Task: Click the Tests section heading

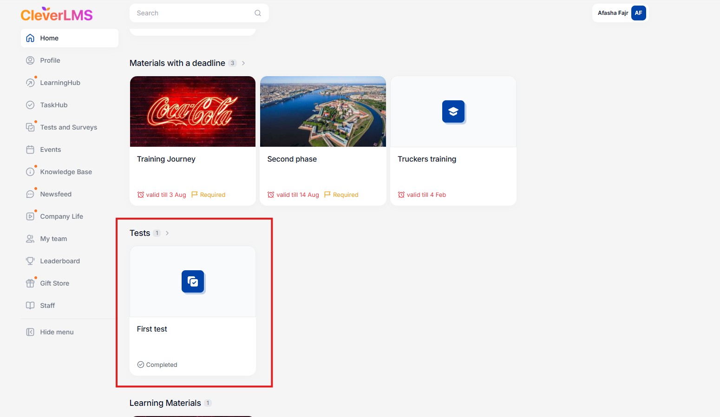Action: pos(140,233)
